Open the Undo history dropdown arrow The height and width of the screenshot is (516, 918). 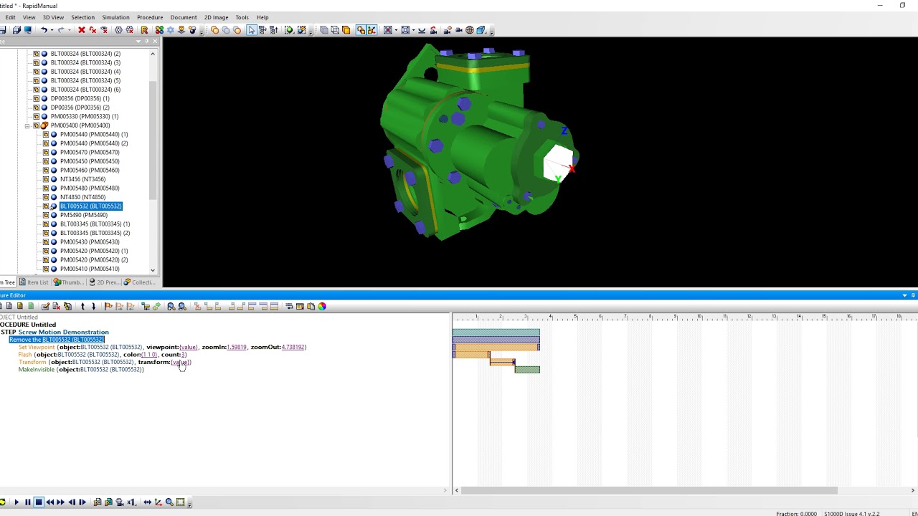pos(52,30)
